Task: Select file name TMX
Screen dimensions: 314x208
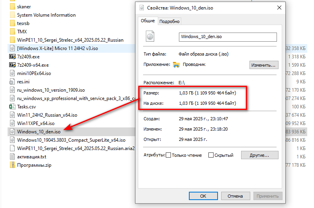Action: (22, 32)
